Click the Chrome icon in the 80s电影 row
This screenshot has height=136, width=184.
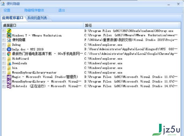[9, 54]
